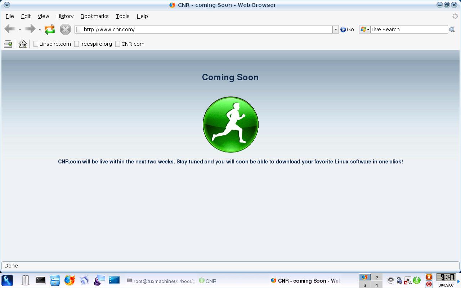Switch to virtual desktop 4

coord(376,285)
